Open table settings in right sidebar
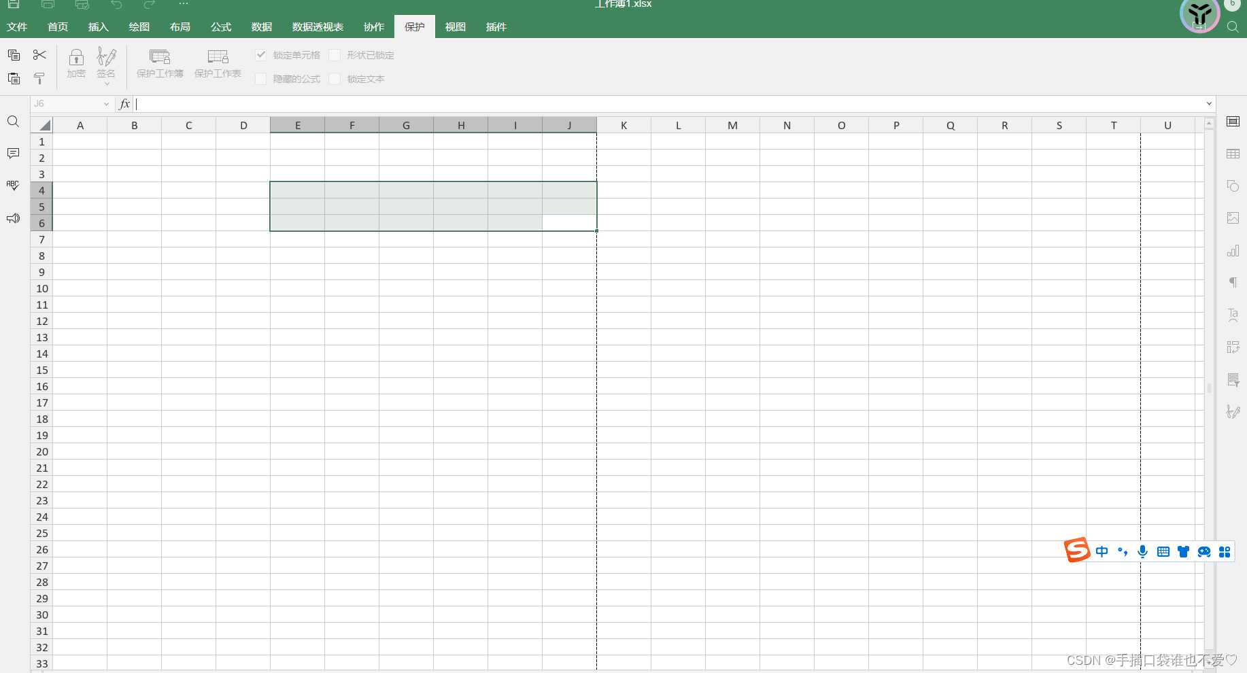 click(1233, 154)
